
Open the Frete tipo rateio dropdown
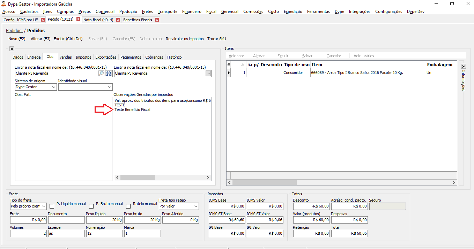(195, 206)
